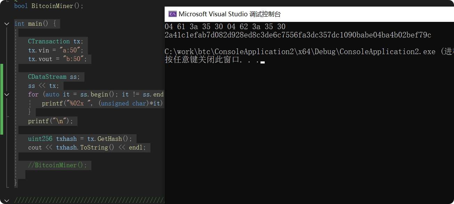Click the int main() { line

35,24
